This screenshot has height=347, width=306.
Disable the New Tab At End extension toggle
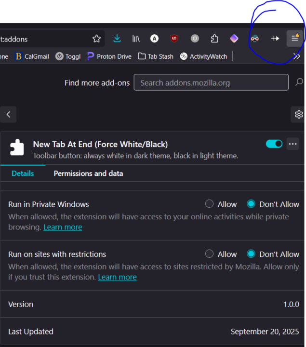click(x=274, y=144)
